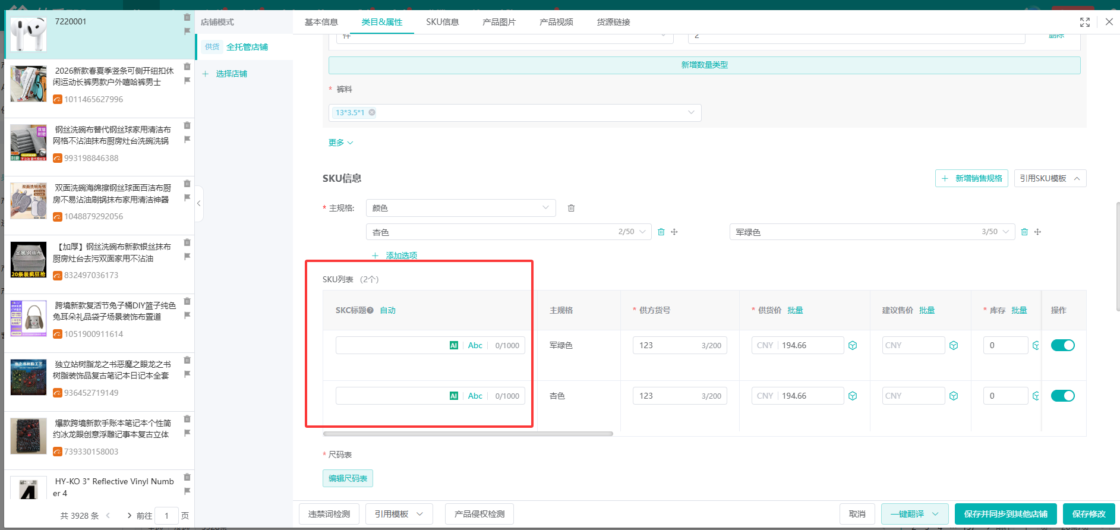Click the move handle for 杏色 option
1120x530 pixels.
[x=674, y=232]
